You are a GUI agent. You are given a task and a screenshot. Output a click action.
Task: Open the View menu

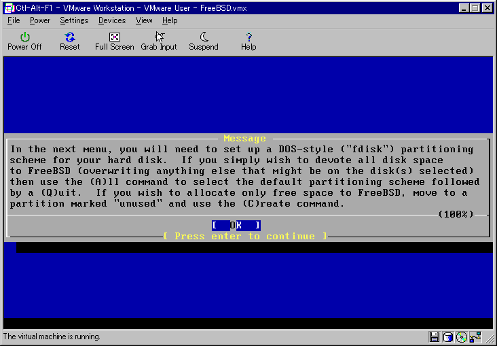[144, 20]
